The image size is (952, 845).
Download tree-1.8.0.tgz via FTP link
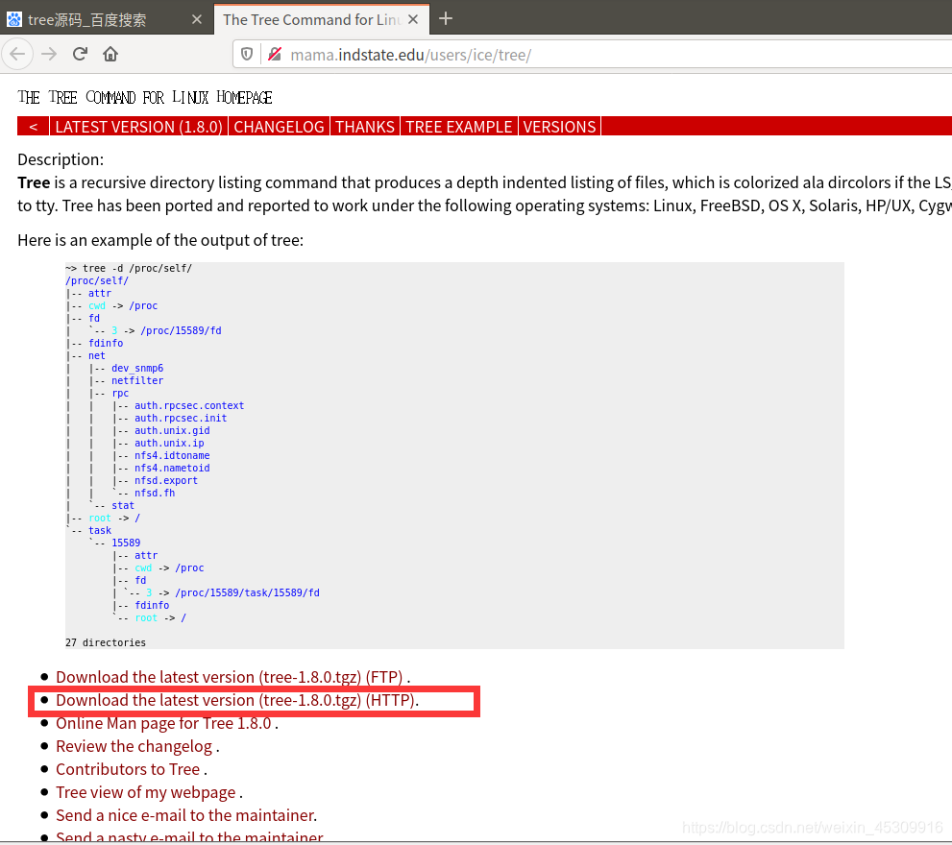click(x=229, y=677)
